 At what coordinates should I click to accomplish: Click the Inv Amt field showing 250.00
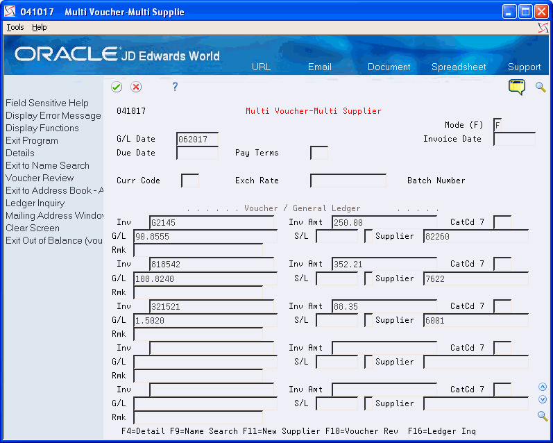point(384,222)
